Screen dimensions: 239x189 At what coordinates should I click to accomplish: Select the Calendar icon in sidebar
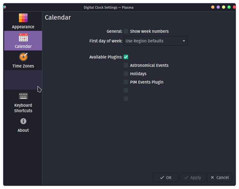(x=23, y=38)
